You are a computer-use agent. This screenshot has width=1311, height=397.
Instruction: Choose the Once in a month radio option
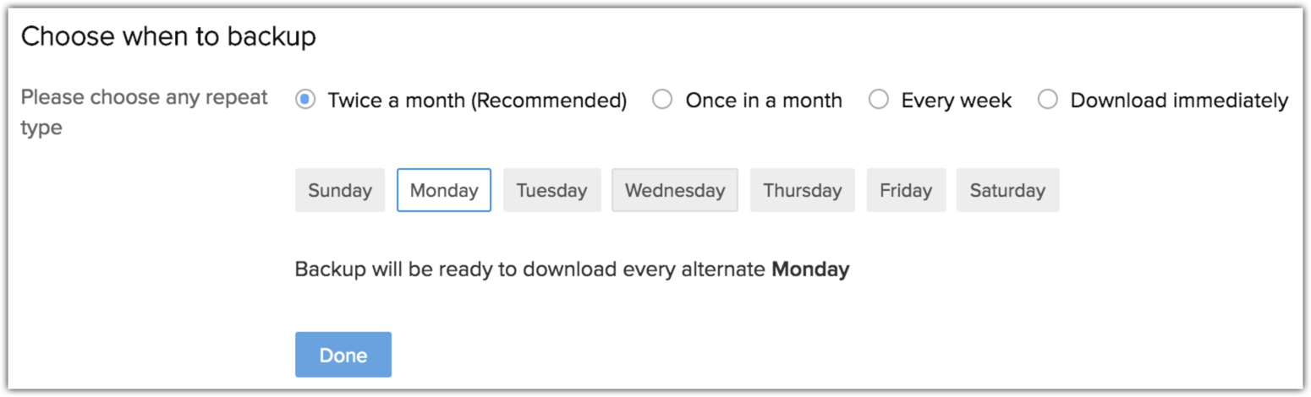pyautogui.click(x=662, y=101)
